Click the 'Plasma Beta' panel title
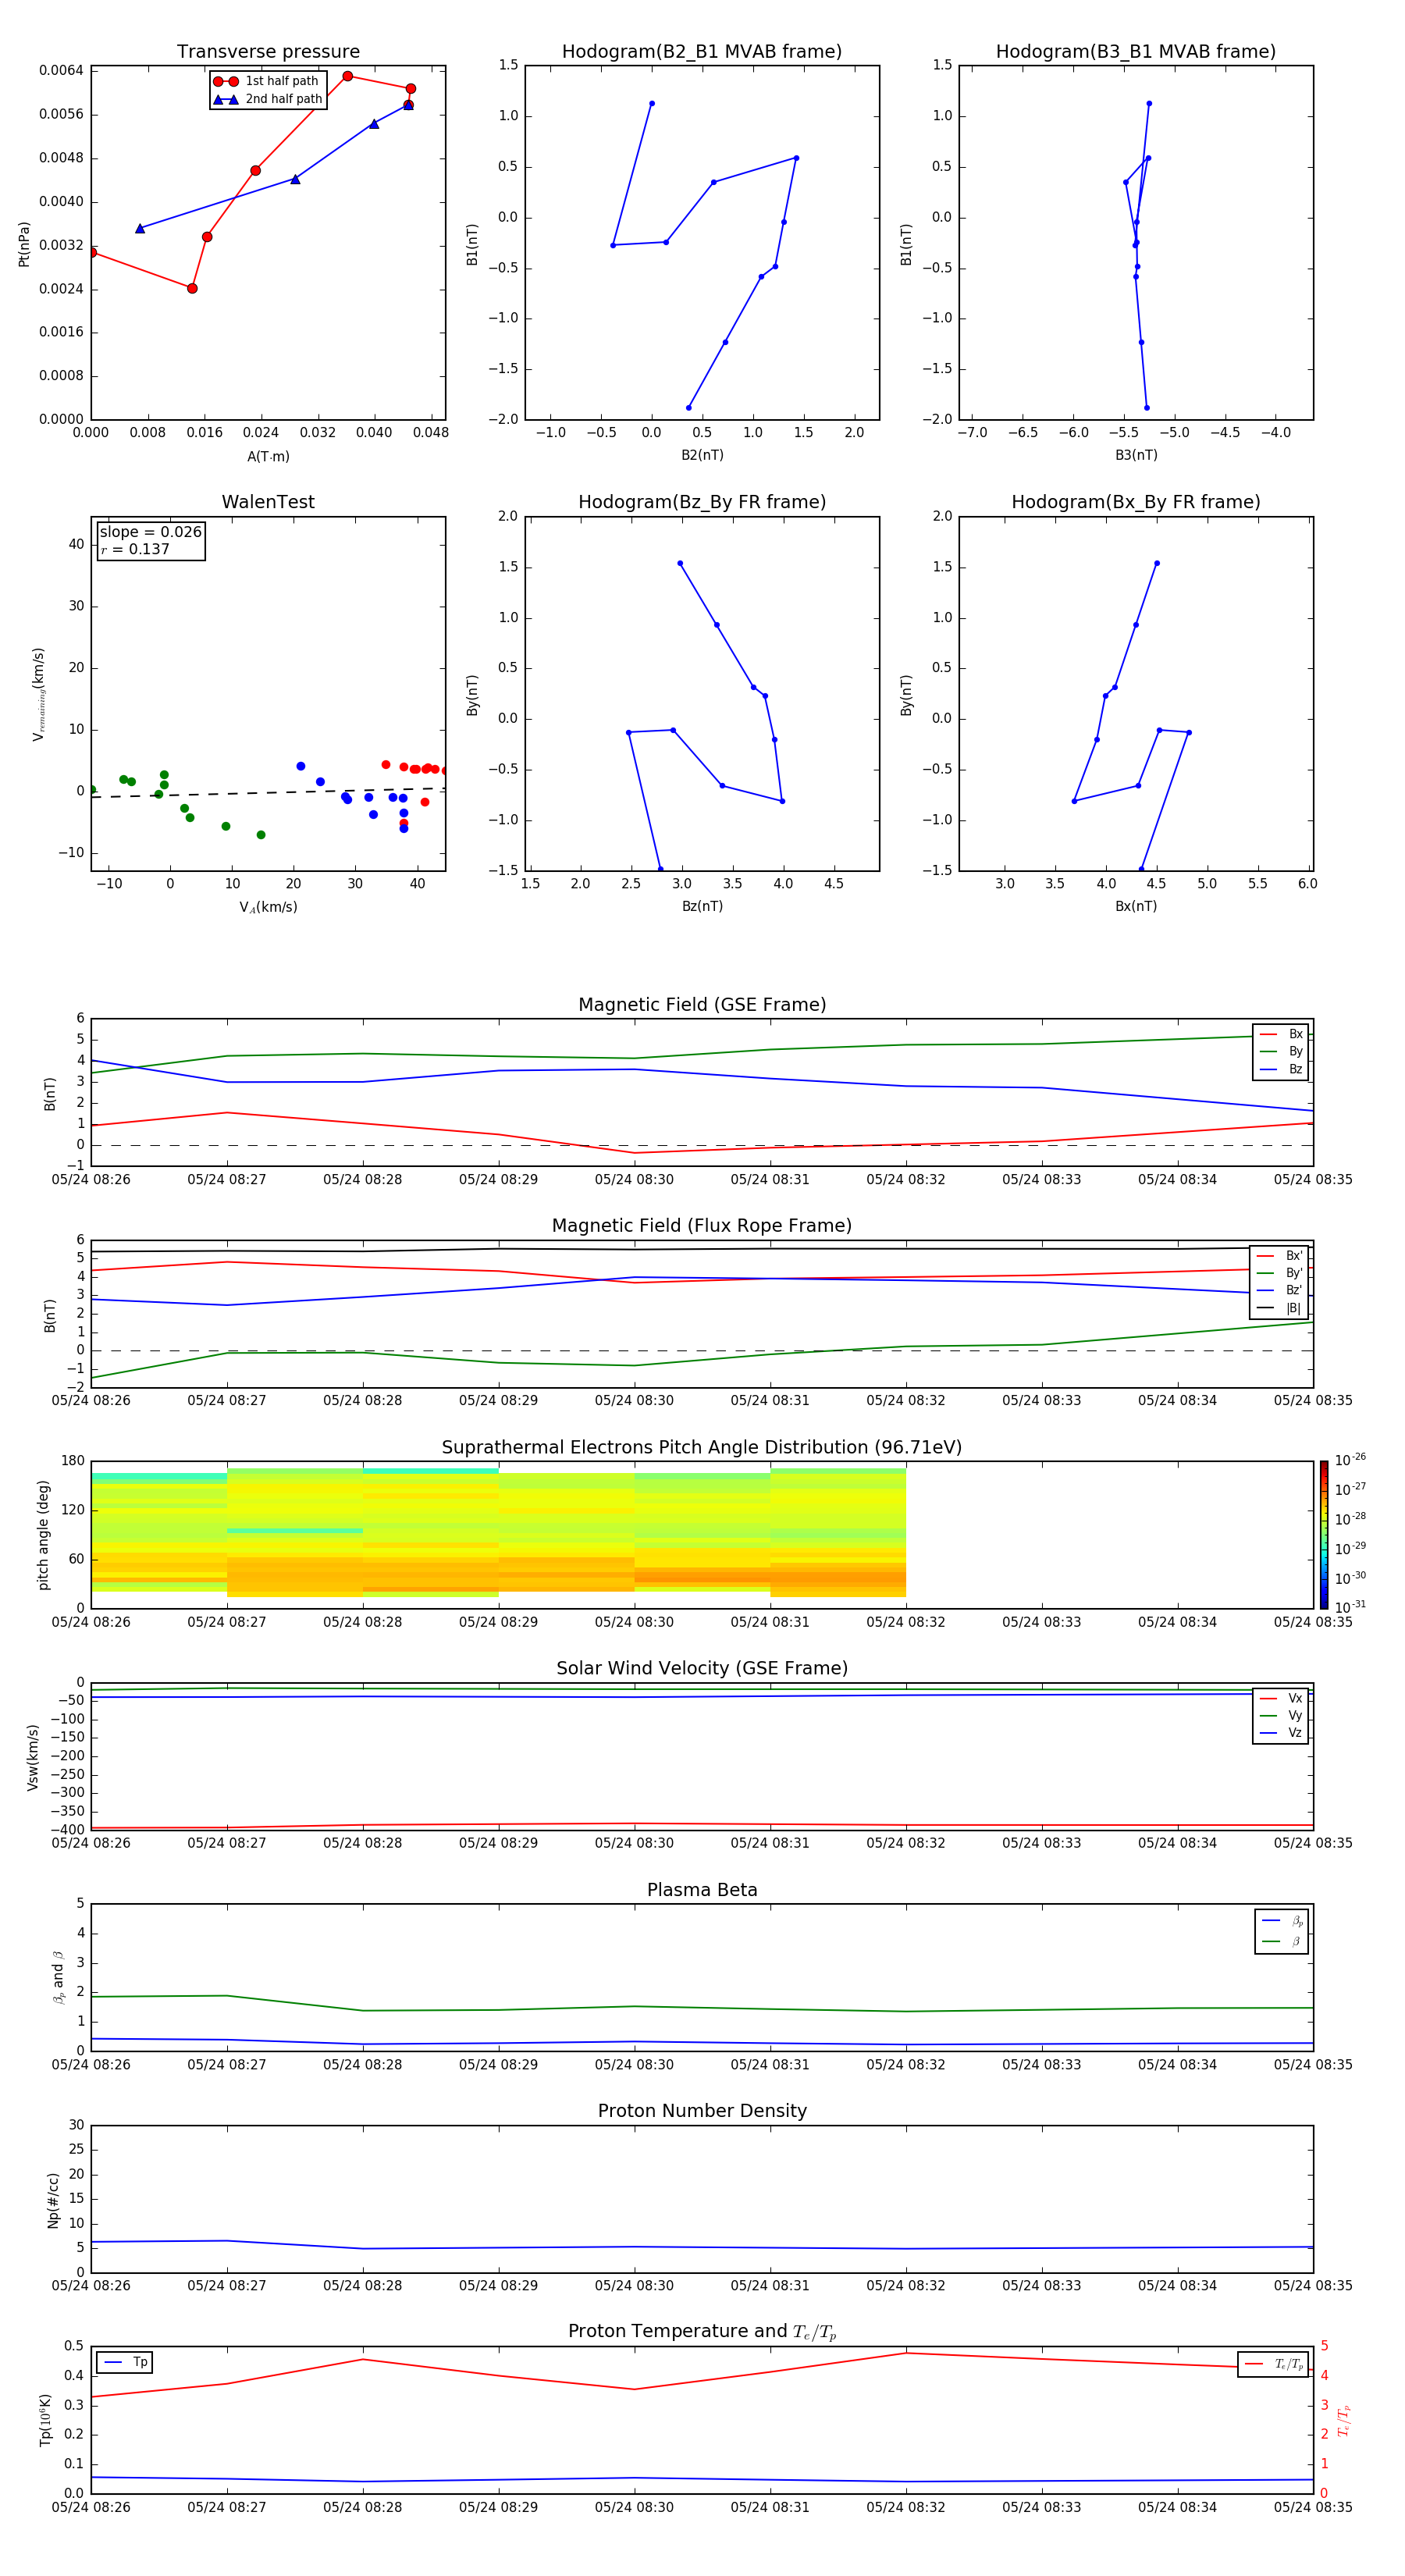The width and height of the screenshot is (1405, 2576). pos(702,1891)
